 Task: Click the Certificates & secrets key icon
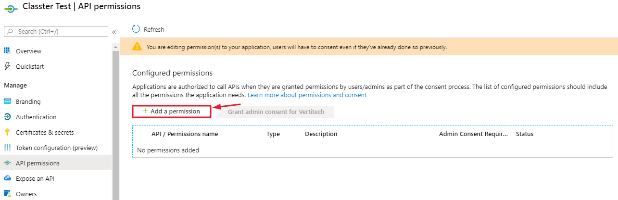pyautogui.click(x=7, y=132)
